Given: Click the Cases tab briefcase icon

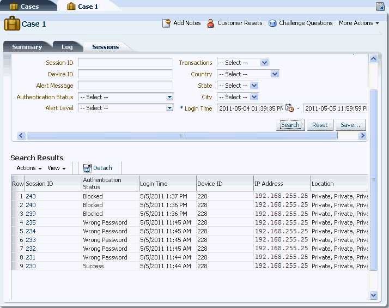Looking at the screenshot, I should (x=14, y=7).
